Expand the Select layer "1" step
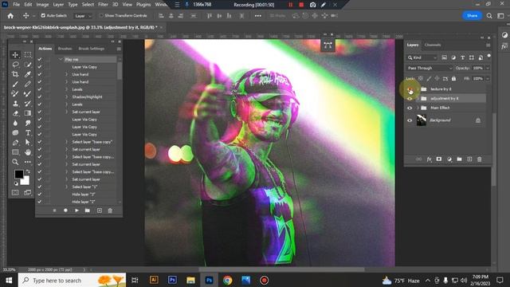Image resolution: width=510 pixels, height=287 pixels. [66, 187]
